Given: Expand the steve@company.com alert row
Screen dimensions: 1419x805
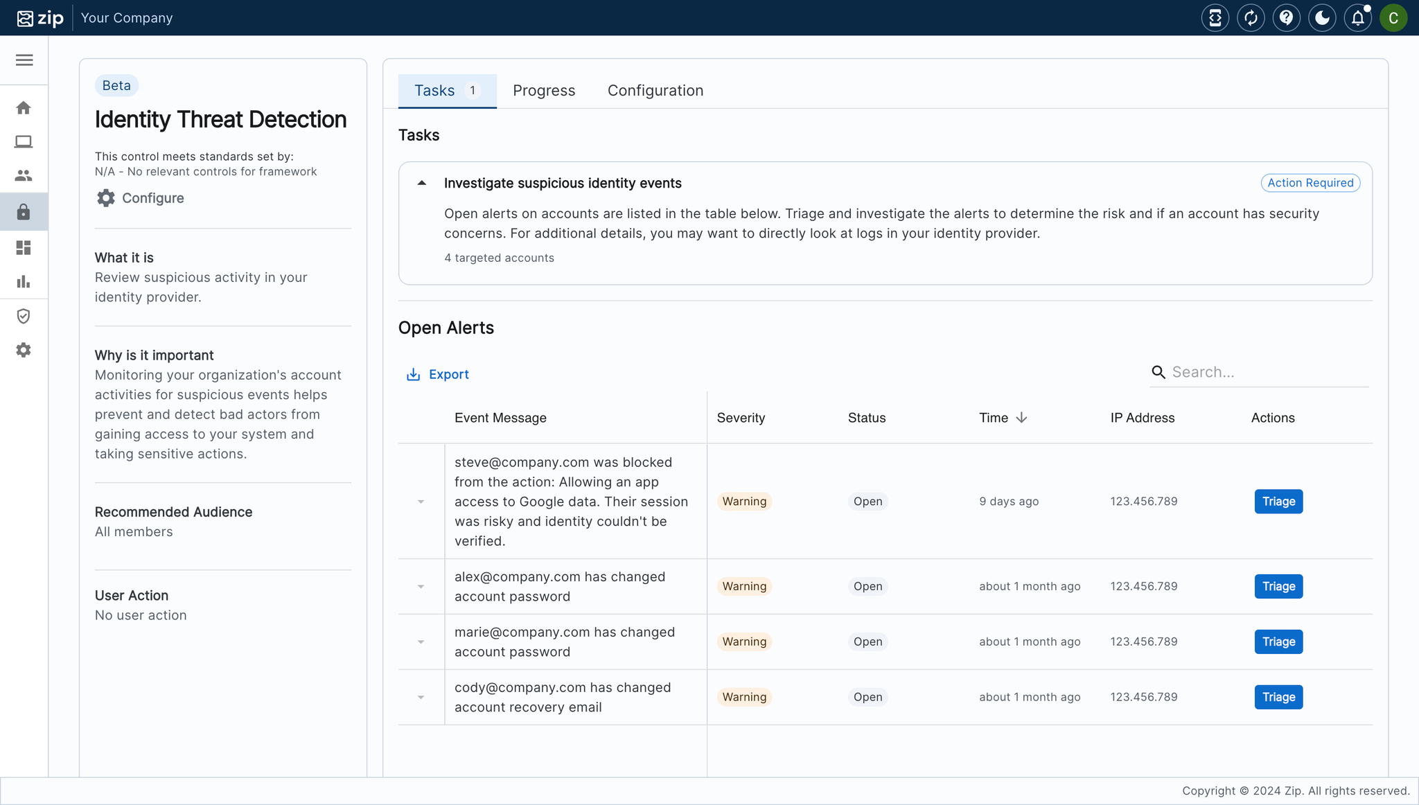Looking at the screenshot, I should tap(421, 501).
